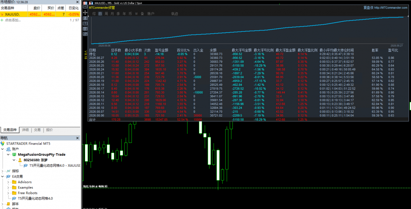Click the 卖价 column header
Screen dimensions: 411x209
[35, 8]
